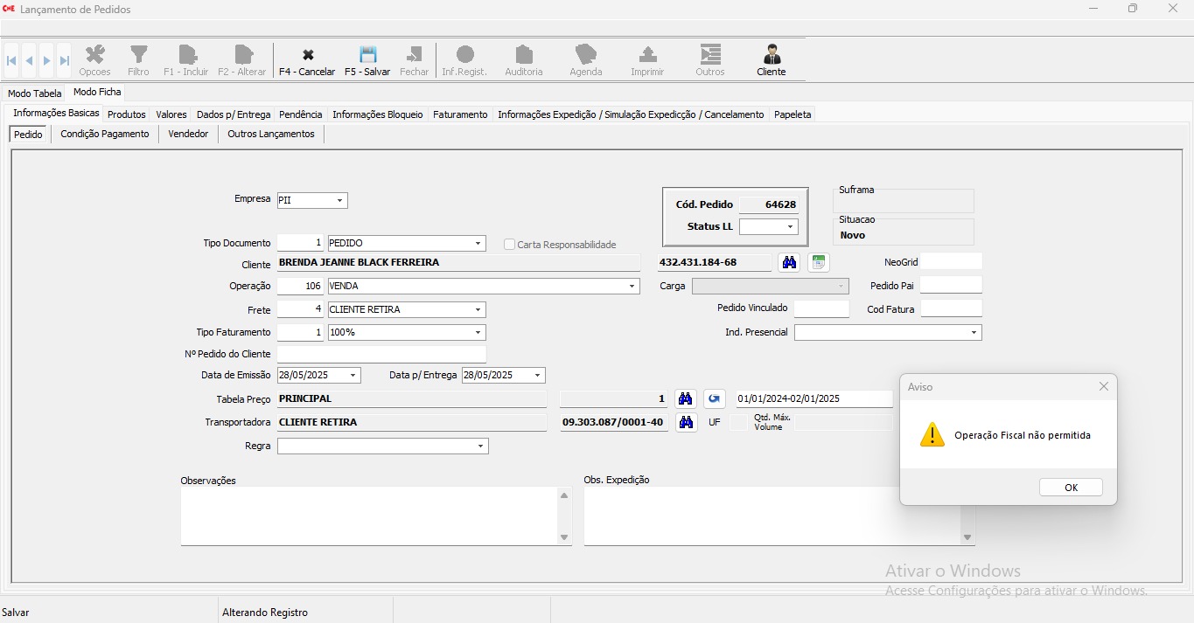Click the F5 - Salvar floppy disk icon

[x=367, y=56]
